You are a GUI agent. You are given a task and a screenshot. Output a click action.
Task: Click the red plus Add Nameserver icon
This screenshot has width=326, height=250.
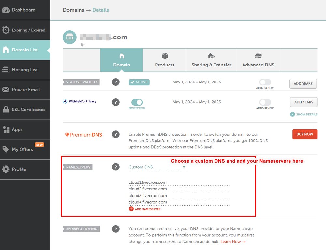pyautogui.click(x=131, y=209)
